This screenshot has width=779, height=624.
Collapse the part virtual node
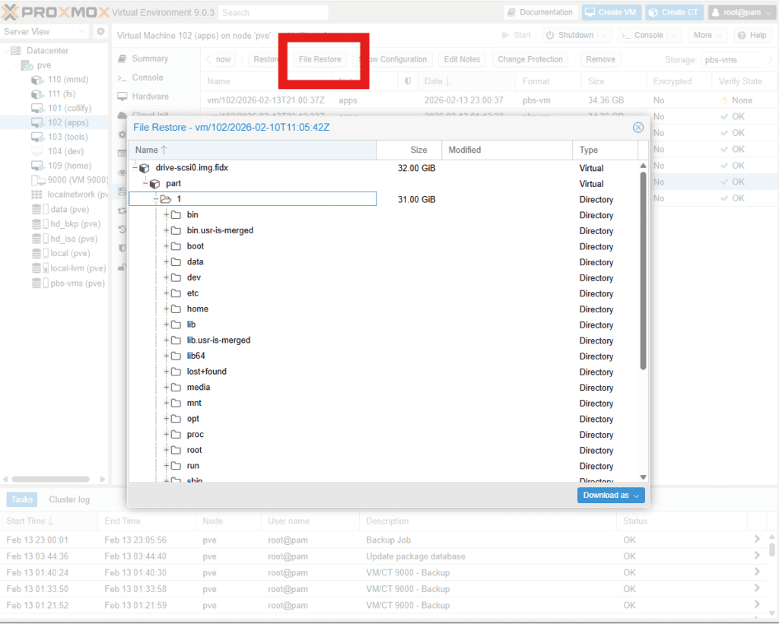[145, 184]
